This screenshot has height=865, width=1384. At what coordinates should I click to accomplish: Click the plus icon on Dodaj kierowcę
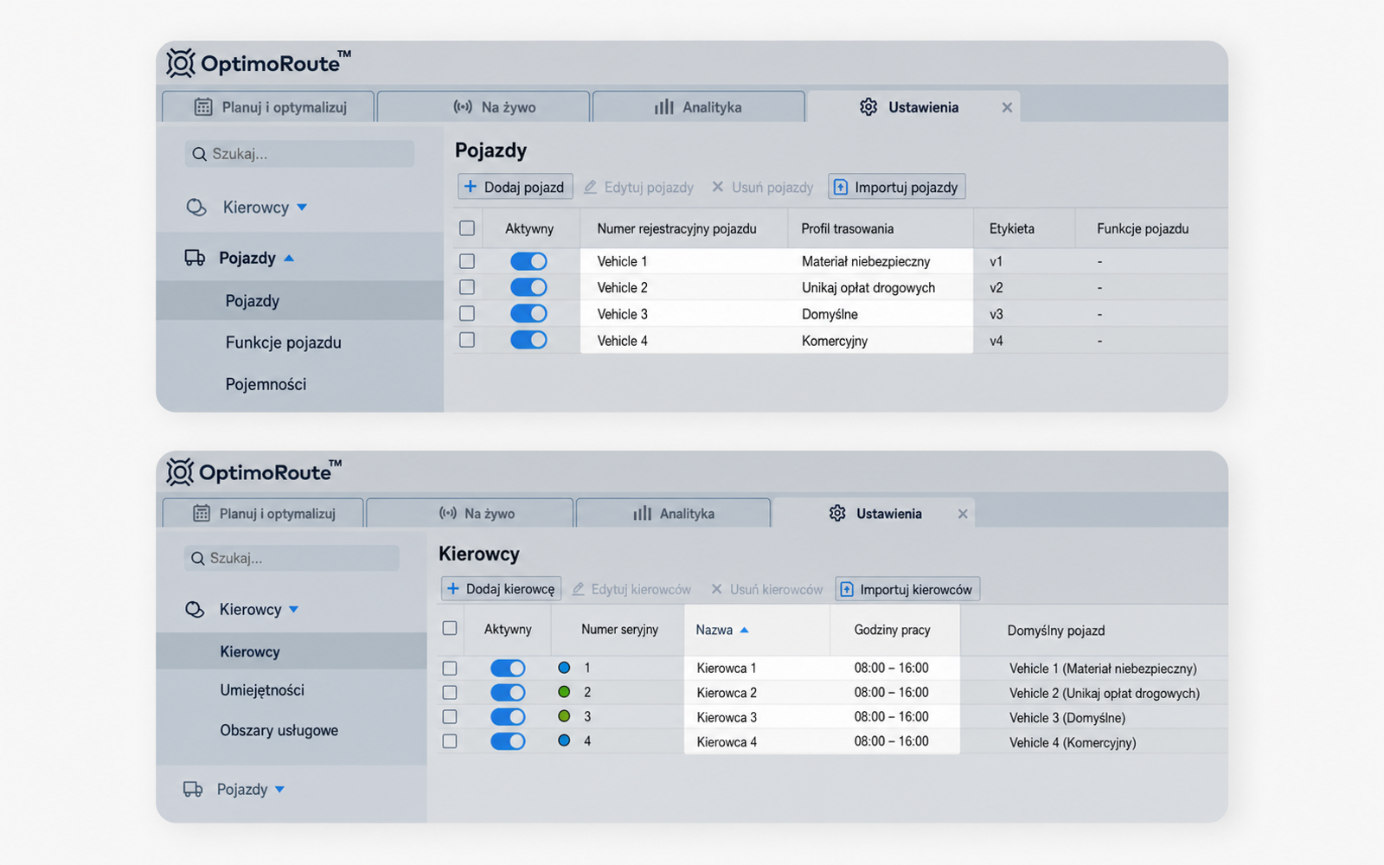452,589
